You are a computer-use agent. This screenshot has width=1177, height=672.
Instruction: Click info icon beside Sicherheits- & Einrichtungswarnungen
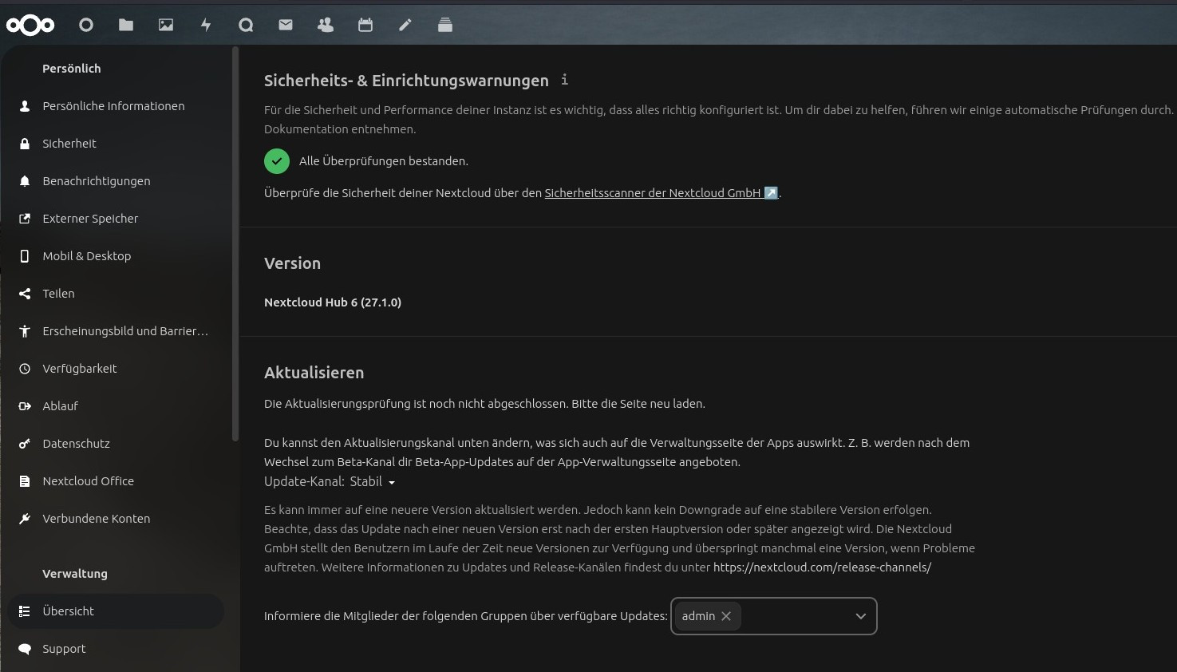tap(564, 79)
